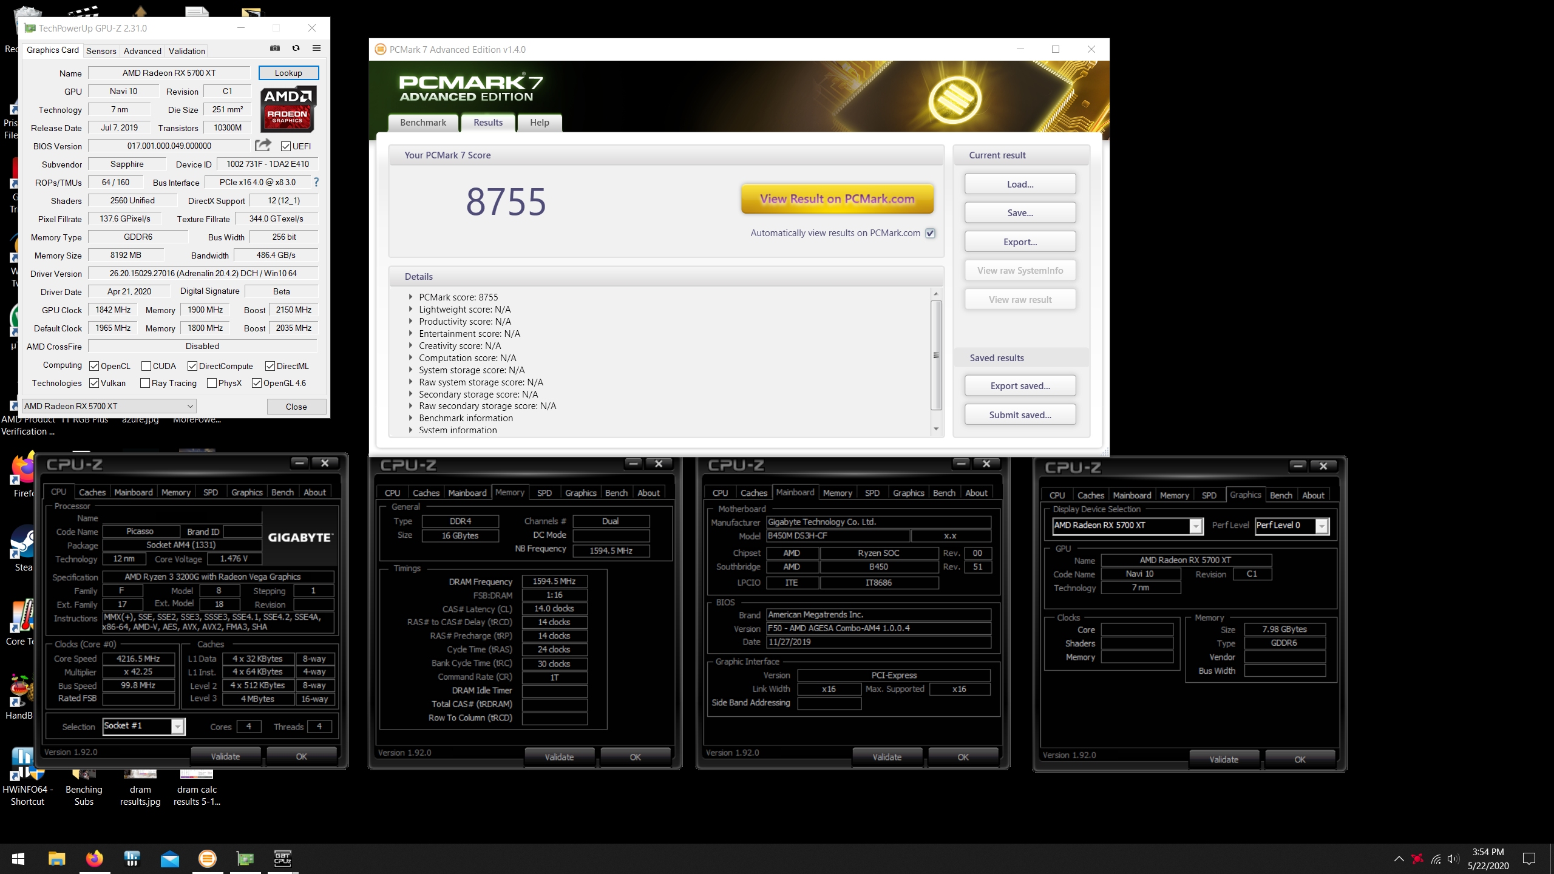1554x874 pixels.
Task: Click the HWiNFO taskbar icon
Action: coord(132,859)
